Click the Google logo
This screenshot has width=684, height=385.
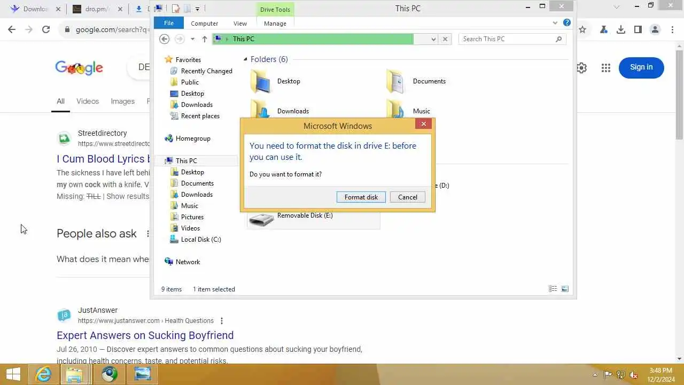[79, 67]
